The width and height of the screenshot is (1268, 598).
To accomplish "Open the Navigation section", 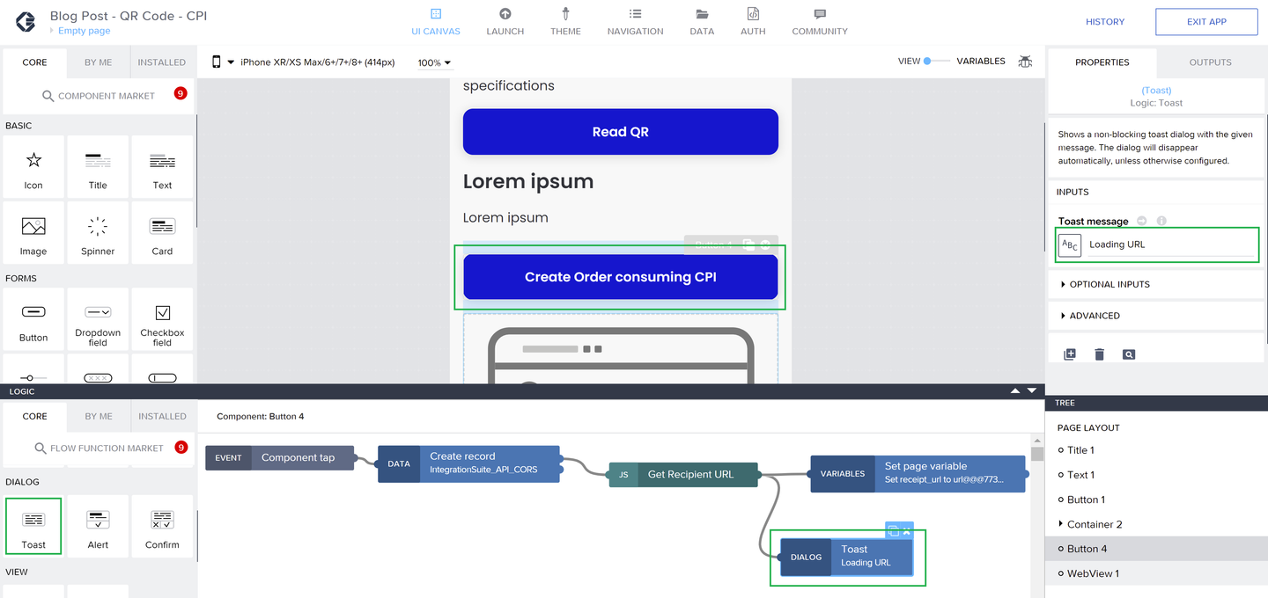I will [x=635, y=23].
